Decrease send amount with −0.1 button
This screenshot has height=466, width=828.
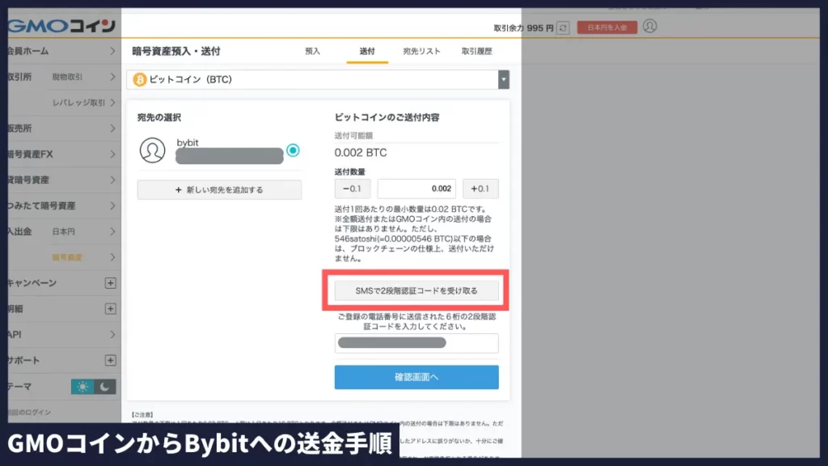(x=353, y=189)
